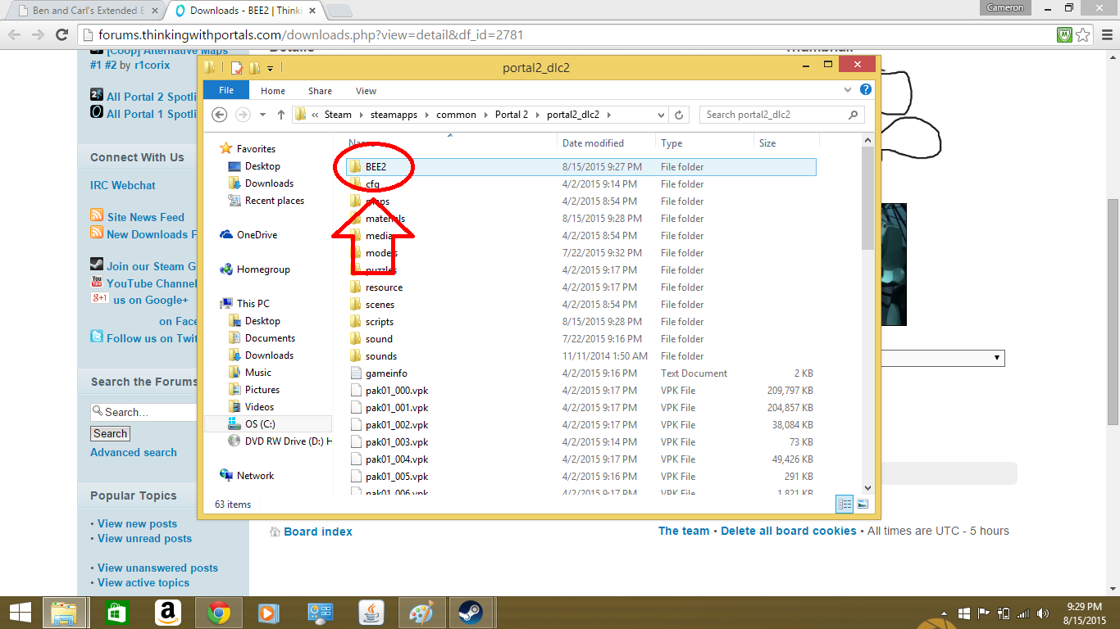Switch to Chrome via the taskbar icon
The width and height of the screenshot is (1120, 629).
pyautogui.click(x=217, y=613)
